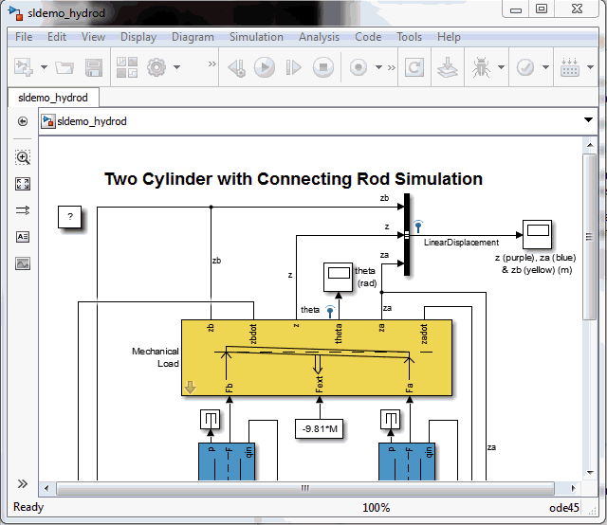Click the question mark help block
This screenshot has height=525, width=607.
click(69, 217)
